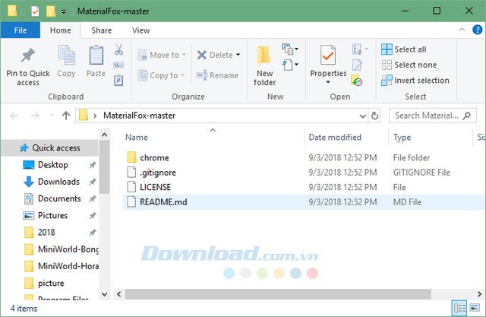
Task: Switch to the Home tab
Action: click(61, 30)
